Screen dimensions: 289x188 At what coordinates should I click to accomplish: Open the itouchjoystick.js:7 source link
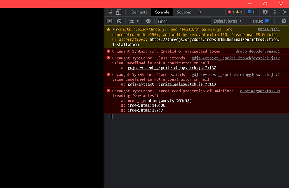click(235, 58)
